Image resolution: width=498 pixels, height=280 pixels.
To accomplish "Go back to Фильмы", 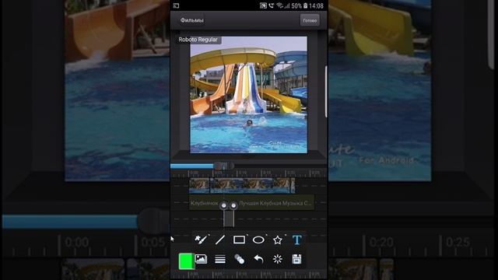I will [191, 20].
